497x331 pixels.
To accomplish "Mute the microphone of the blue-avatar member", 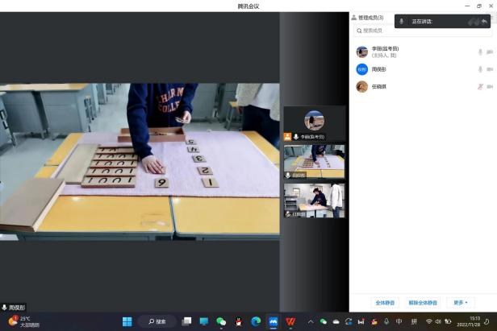I will (480, 69).
